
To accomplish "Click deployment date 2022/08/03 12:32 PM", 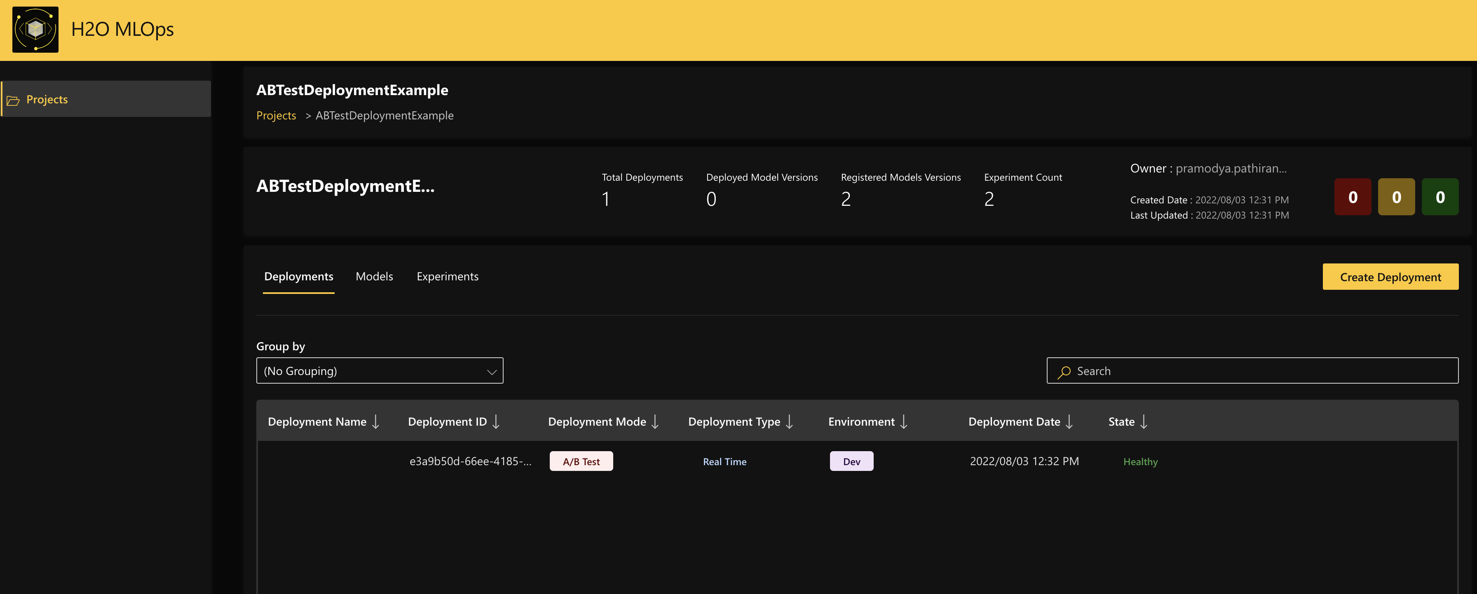I will (x=1024, y=462).
